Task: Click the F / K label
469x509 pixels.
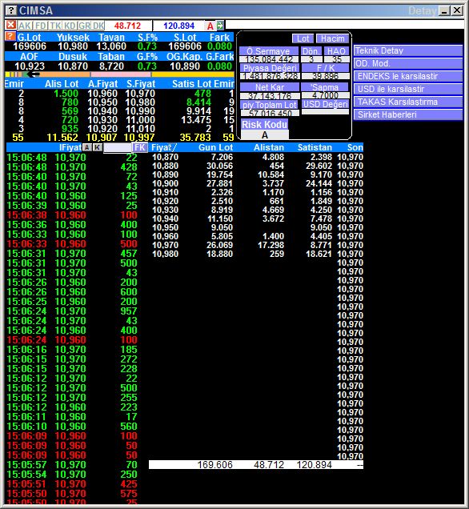Action: [326, 68]
